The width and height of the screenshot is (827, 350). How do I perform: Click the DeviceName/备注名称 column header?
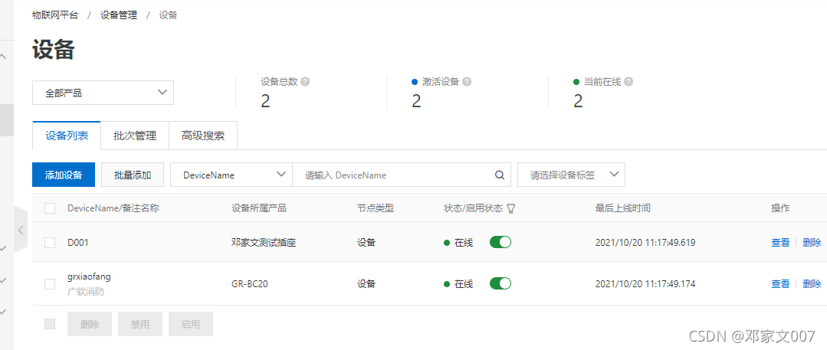pos(113,208)
